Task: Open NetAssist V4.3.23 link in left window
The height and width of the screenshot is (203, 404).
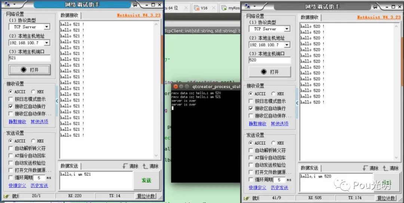Action: point(139,15)
